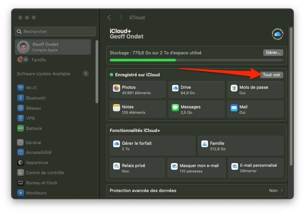Image resolution: width=305 pixels, height=213 pixels.
Task: Expand Protection avancée des données chevron
Action: (282, 191)
